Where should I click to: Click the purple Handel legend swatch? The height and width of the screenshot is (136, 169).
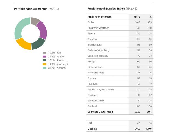point(44,56)
